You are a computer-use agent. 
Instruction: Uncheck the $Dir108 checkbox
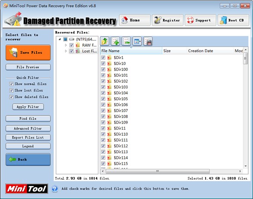pos(103,116)
